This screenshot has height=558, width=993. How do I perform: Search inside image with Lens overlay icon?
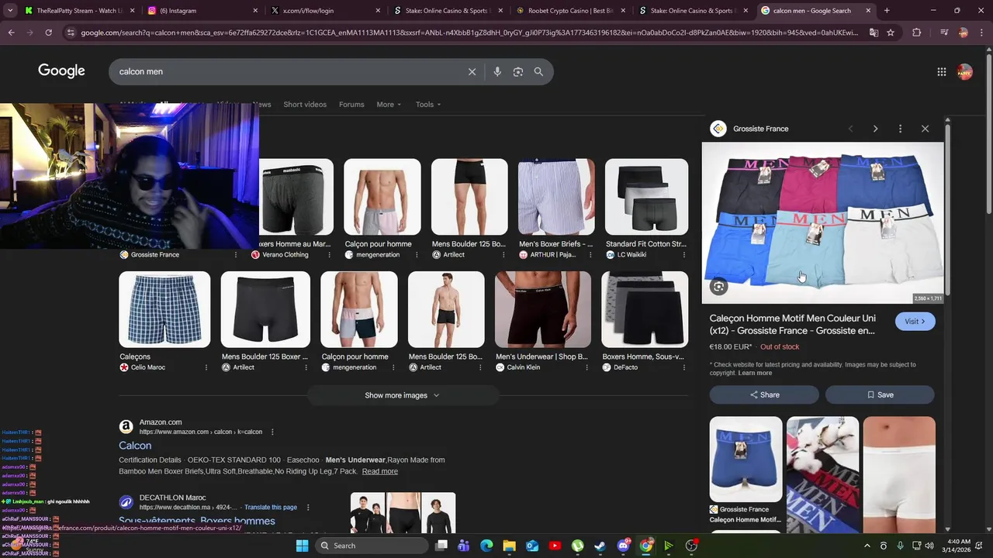coord(719,287)
